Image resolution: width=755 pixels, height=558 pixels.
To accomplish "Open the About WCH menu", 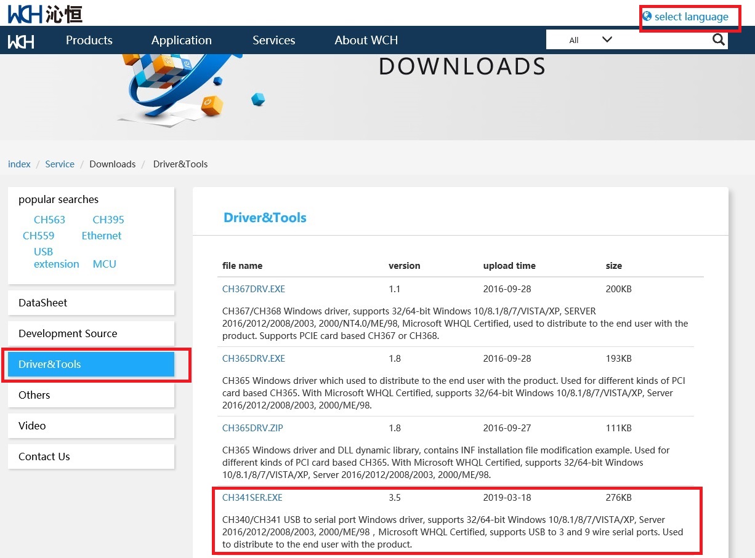I will (x=366, y=41).
